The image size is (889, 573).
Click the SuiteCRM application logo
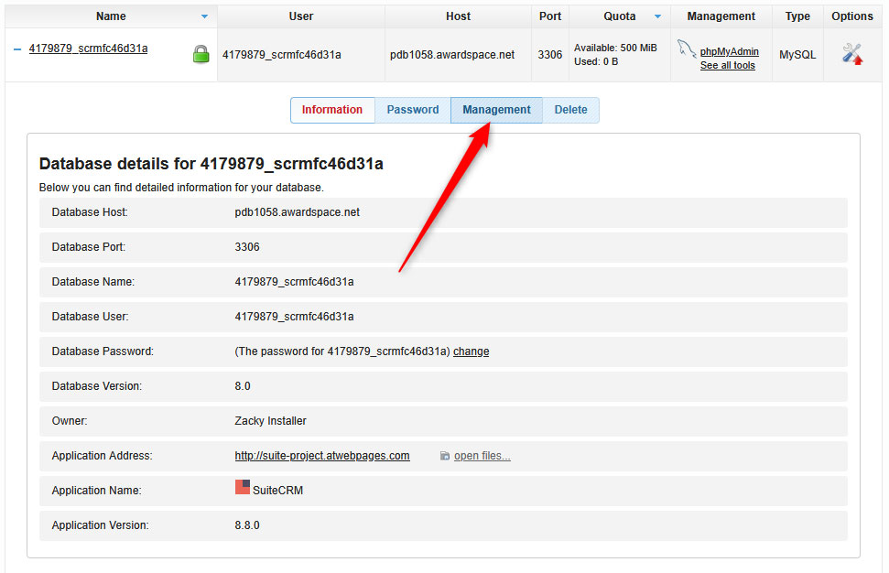243,487
